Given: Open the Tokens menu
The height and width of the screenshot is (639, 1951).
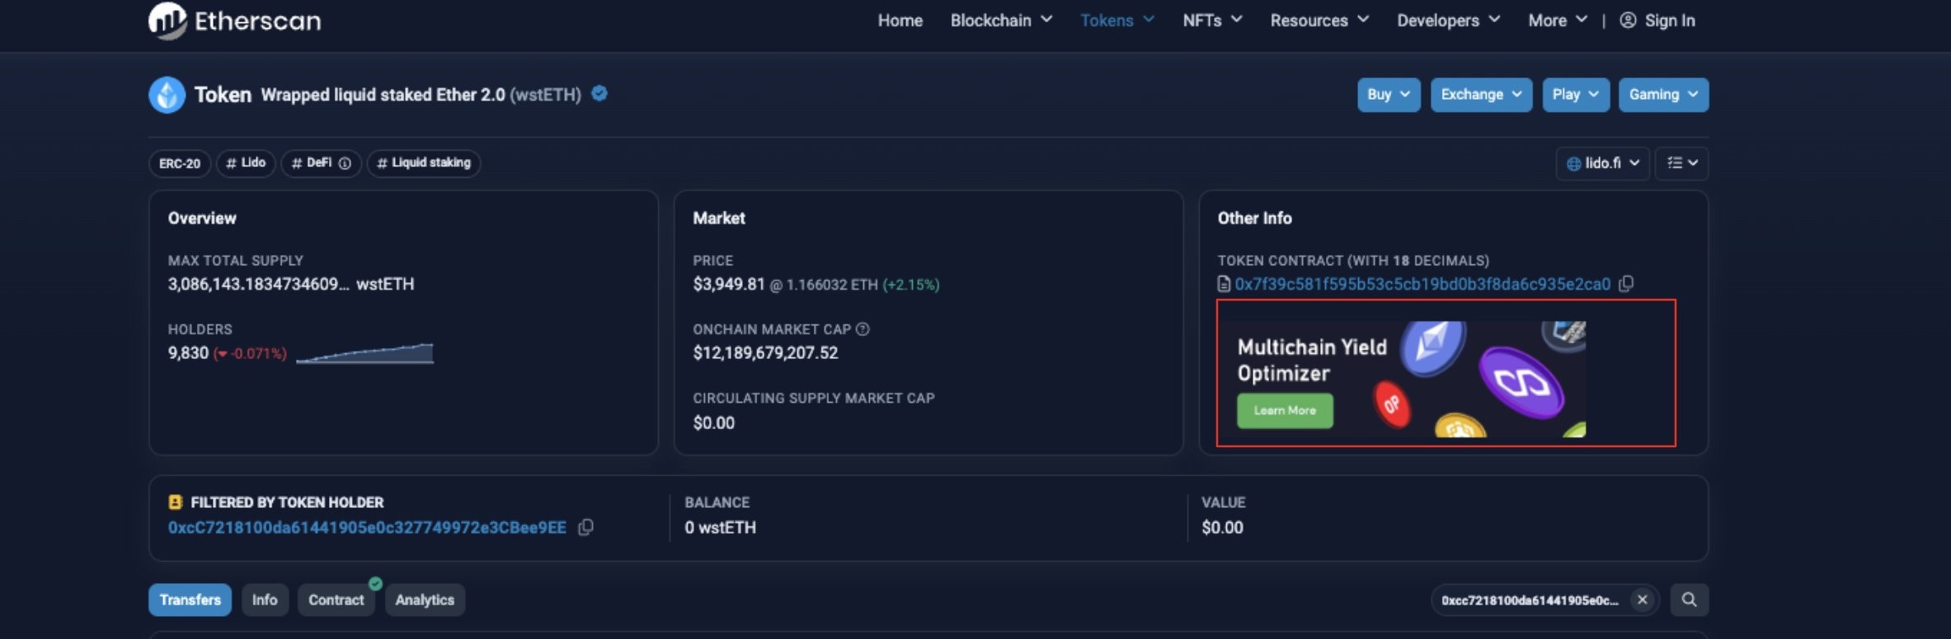Looking at the screenshot, I should pyautogui.click(x=1117, y=21).
